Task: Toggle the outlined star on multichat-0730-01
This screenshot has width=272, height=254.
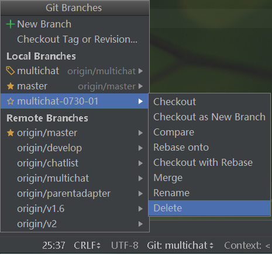Action: point(11,101)
